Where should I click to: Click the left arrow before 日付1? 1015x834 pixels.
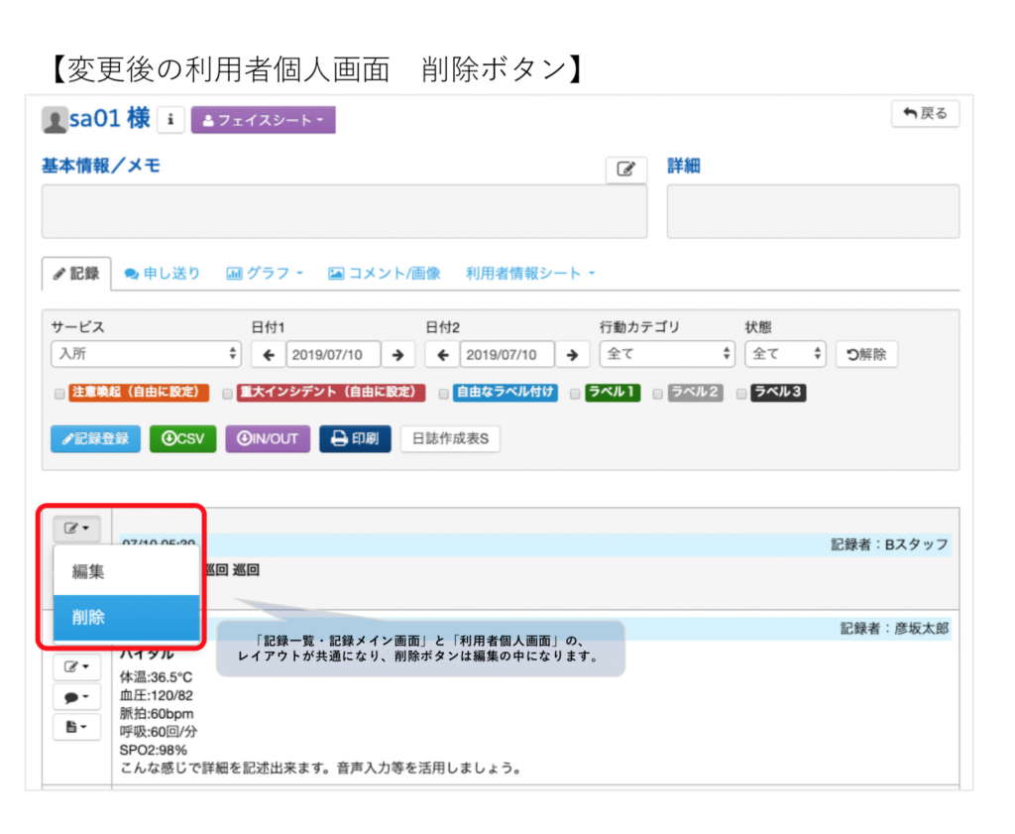pos(268,354)
